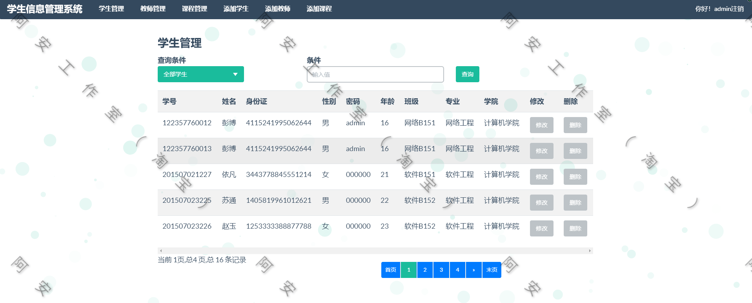Click the 班级 column header

tap(412, 101)
